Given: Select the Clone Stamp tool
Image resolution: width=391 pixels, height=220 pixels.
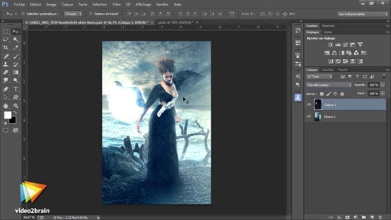Looking at the screenshot, I should 6,64.
